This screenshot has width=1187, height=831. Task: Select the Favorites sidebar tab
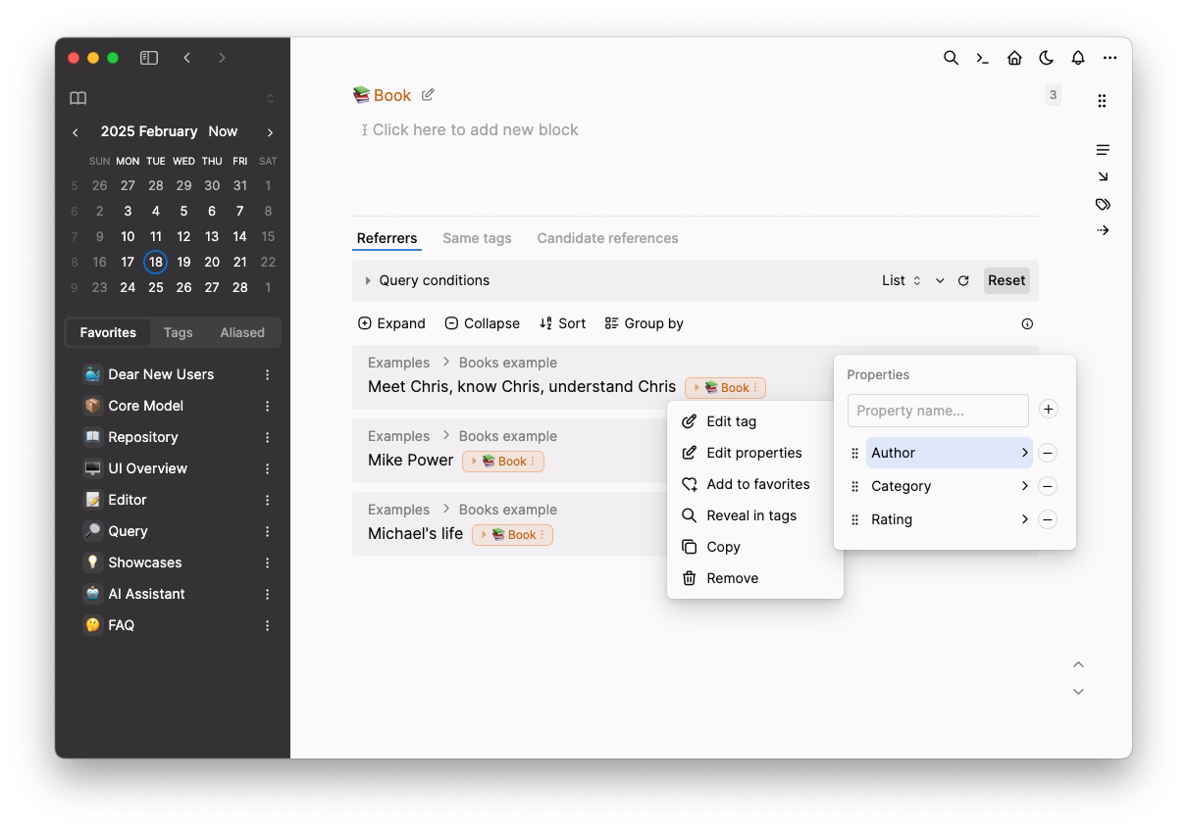pyautogui.click(x=108, y=332)
